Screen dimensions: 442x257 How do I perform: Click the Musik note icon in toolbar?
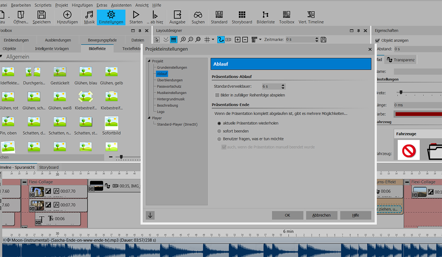point(89,15)
